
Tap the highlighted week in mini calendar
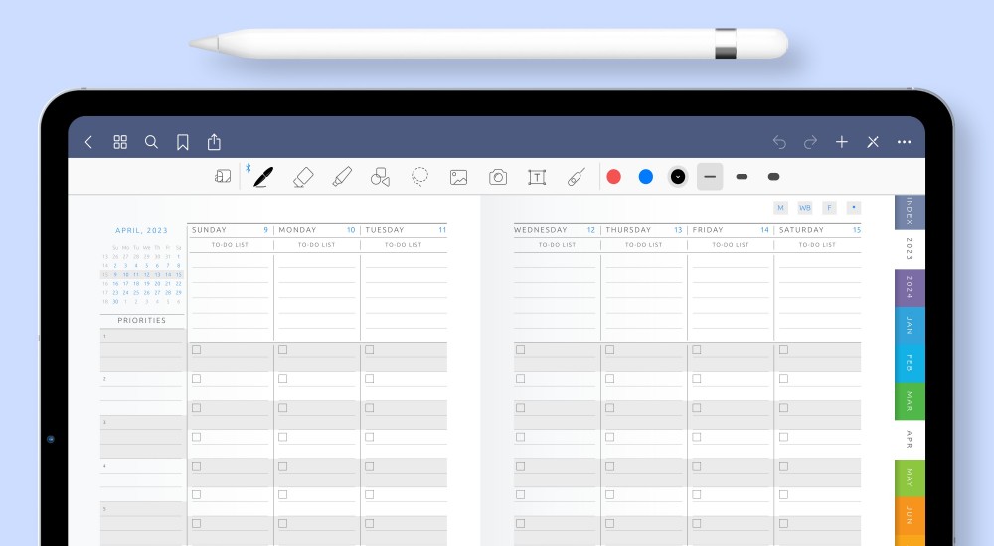pos(142,275)
